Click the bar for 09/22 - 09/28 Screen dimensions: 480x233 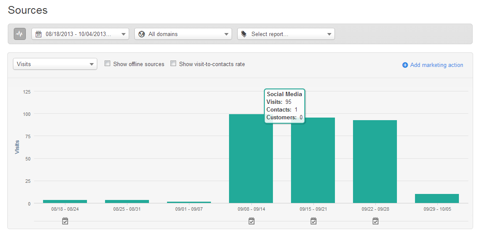[x=375, y=162]
